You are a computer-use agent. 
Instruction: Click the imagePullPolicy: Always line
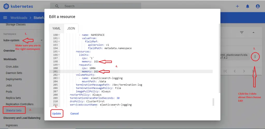(93, 91)
